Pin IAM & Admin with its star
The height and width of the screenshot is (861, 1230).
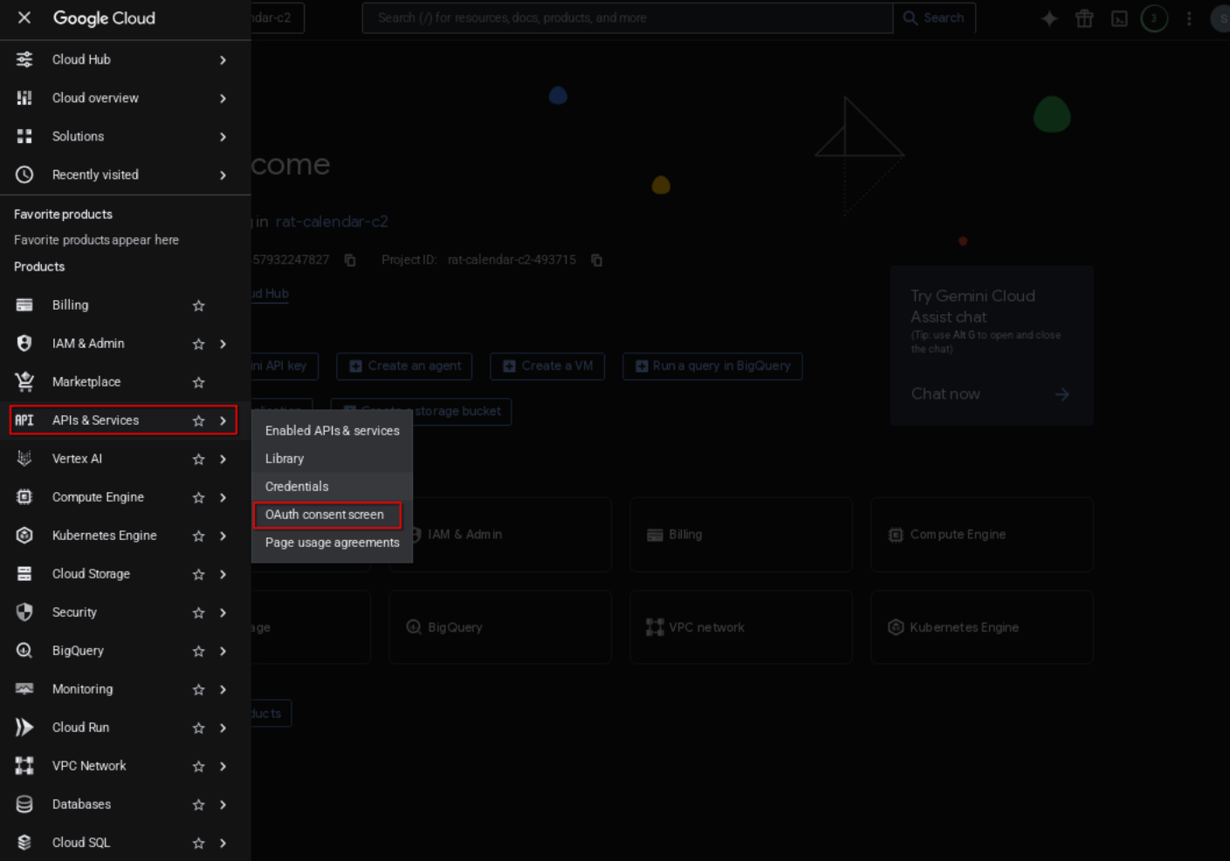point(198,344)
